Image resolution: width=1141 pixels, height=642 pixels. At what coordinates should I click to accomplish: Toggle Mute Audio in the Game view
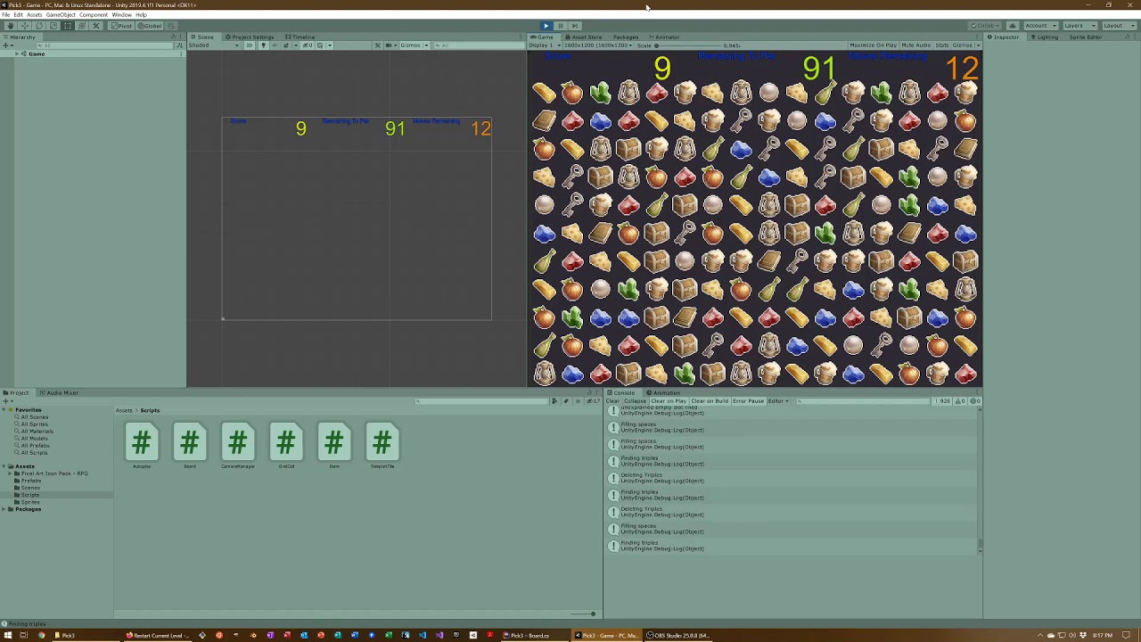(x=915, y=45)
